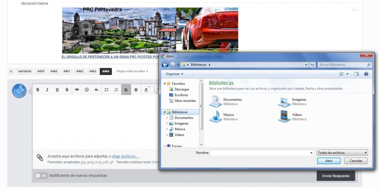This screenshot has height=189, width=379.
Task: Open the Página 4464 de 4464 dropdown
Action: pos(132,71)
